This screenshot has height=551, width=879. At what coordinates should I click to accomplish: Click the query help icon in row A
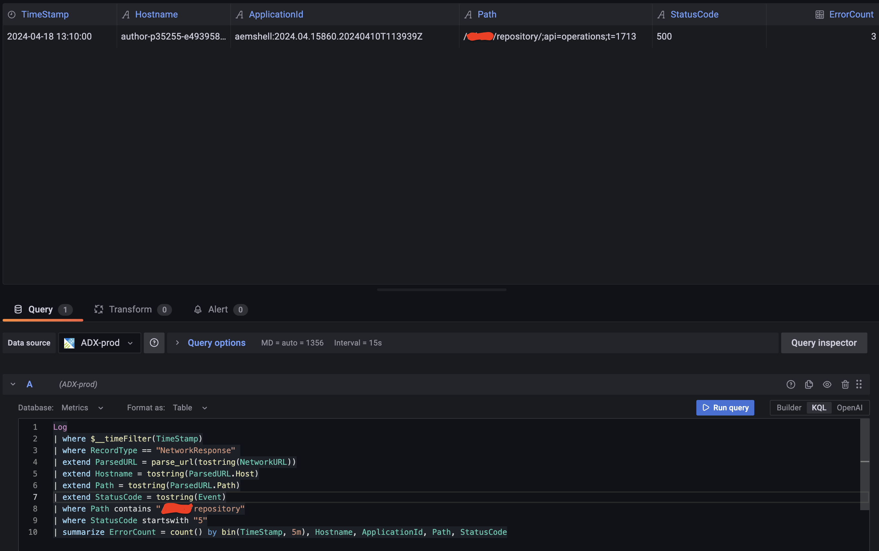click(x=791, y=384)
